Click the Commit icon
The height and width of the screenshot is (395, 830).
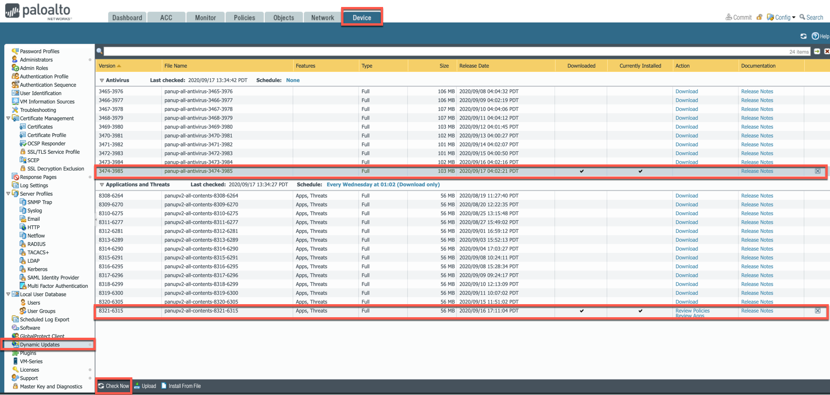click(x=728, y=17)
